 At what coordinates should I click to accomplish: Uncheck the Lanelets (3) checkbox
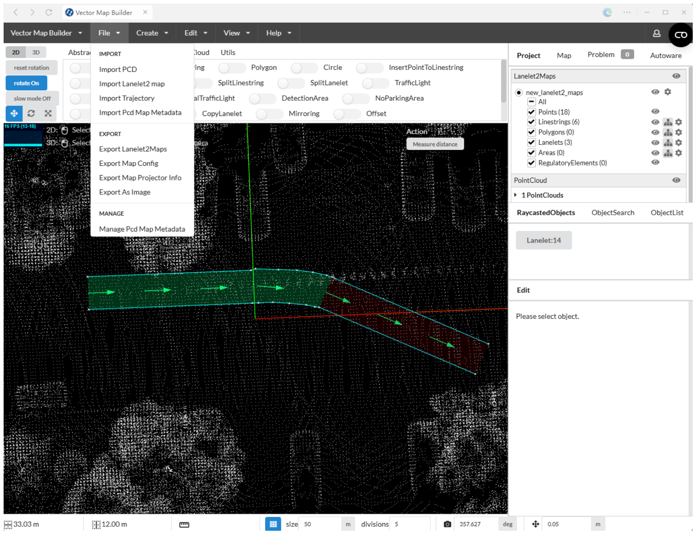531,142
